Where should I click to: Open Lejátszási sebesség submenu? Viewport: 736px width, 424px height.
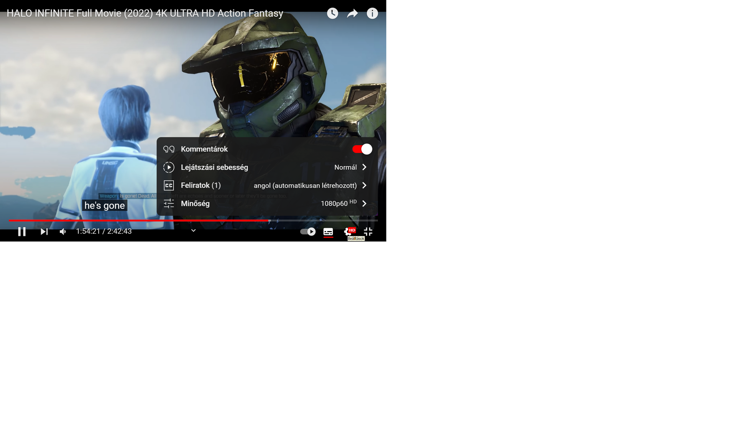[214, 167]
